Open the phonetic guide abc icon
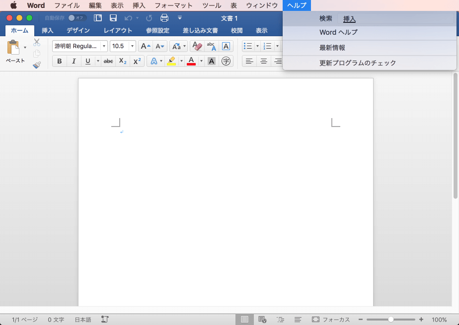This screenshot has height=325, width=459. pos(211,46)
